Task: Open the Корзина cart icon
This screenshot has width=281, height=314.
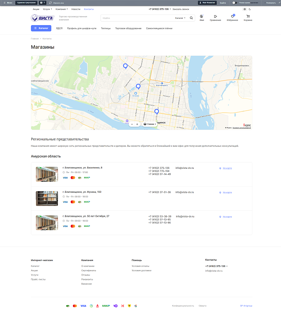Action: (x=248, y=18)
